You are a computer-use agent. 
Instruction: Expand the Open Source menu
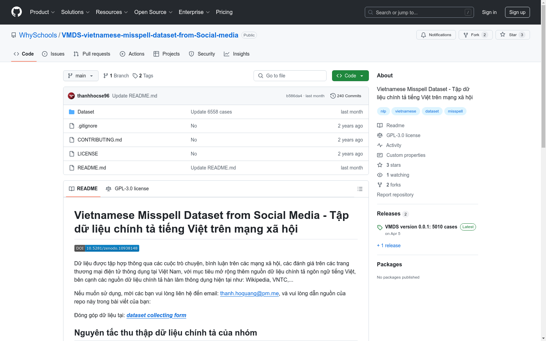coord(154,12)
